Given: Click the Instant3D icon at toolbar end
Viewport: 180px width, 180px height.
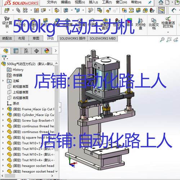Looking at the screenshot, I should click(x=174, y=10).
